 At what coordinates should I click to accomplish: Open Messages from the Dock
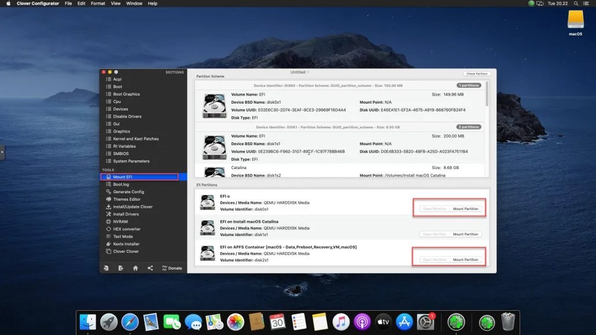[x=193, y=322]
